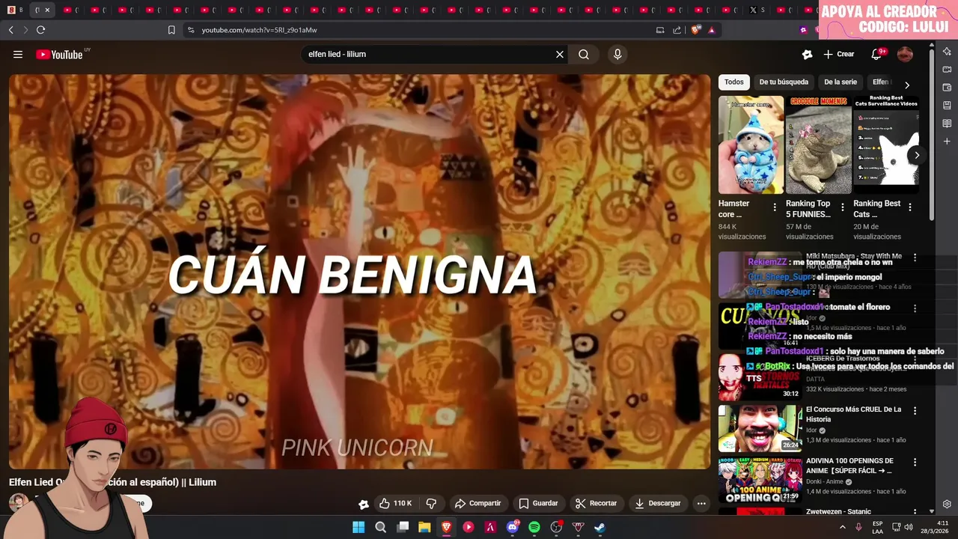Select the partly hidden Elfen chip

click(x=882, y=82)
